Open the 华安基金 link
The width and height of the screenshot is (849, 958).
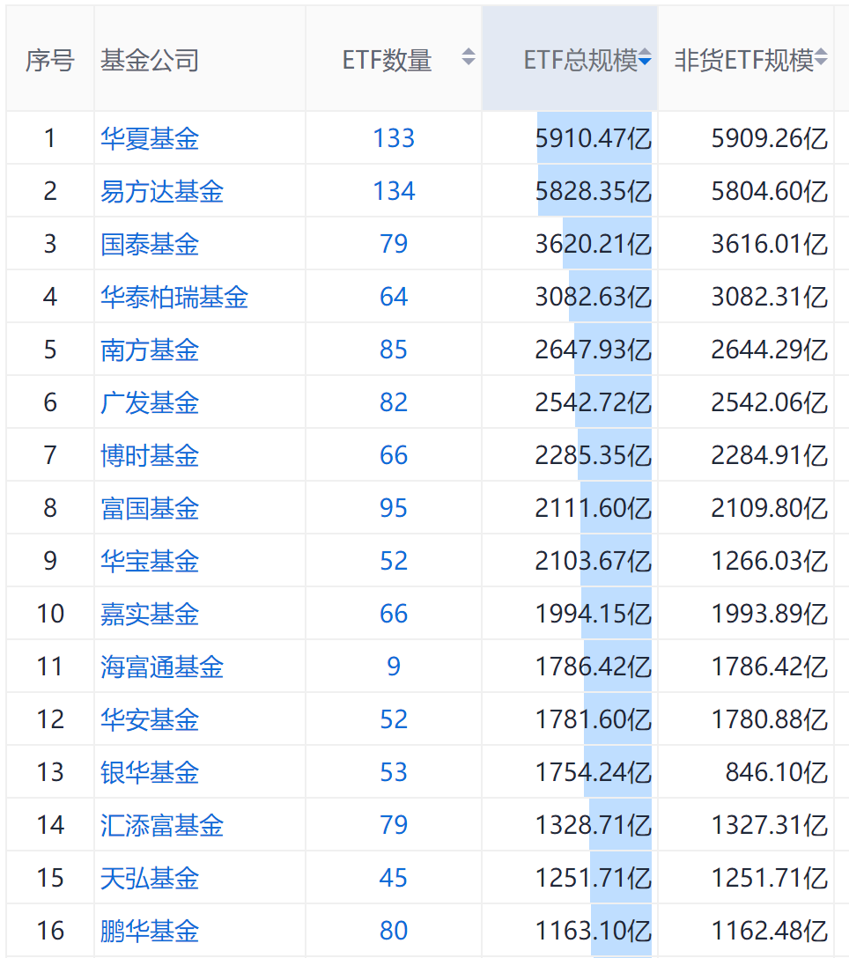[150, 719]
